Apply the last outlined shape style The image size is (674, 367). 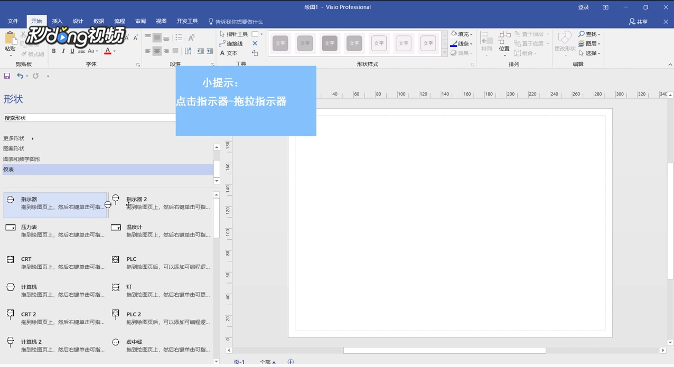click(x=428, y=43)
